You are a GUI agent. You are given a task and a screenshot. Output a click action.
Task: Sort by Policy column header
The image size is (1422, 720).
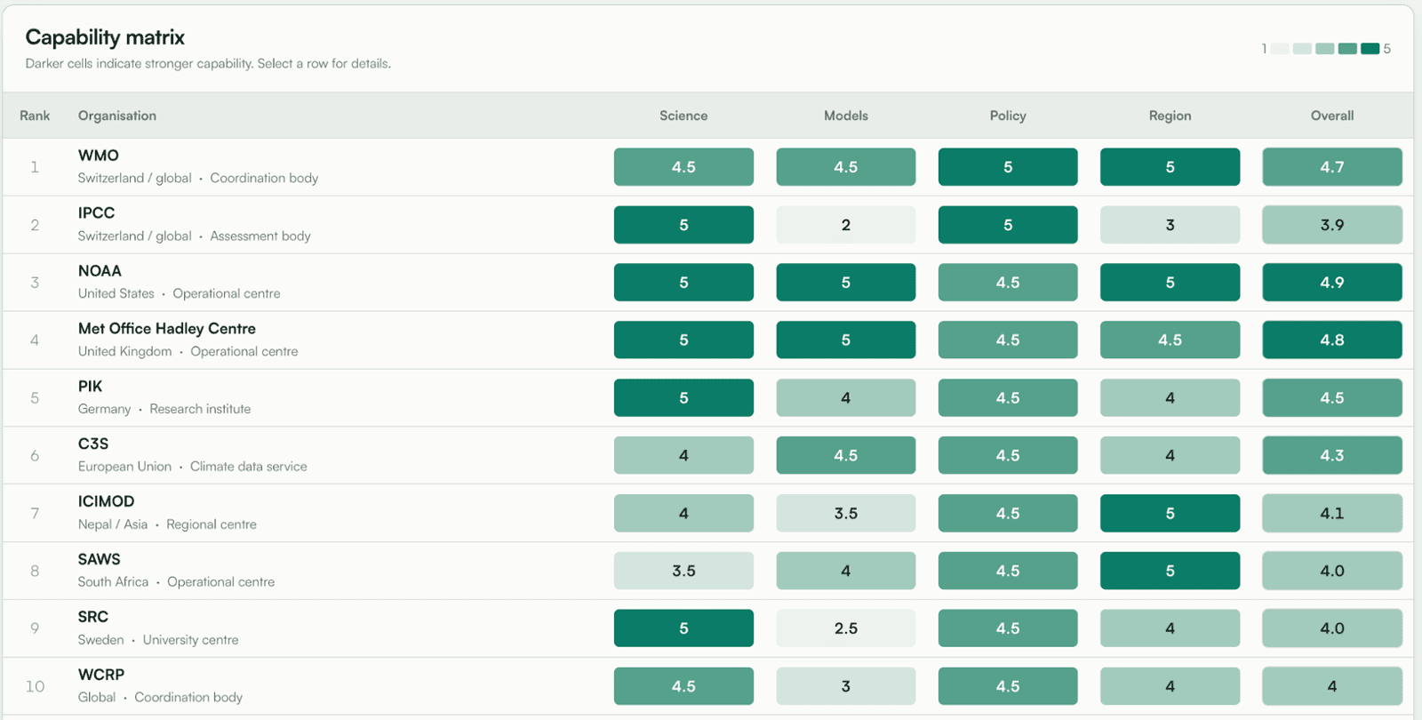pos(1008,116)
